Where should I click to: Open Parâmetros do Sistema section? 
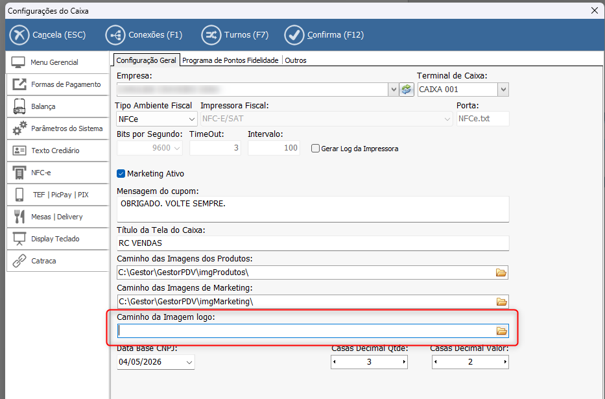[x=57, y=128]
